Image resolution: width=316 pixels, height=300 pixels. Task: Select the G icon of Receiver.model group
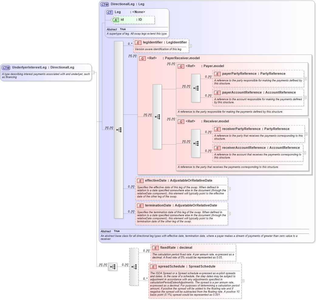(x=181, y=121)
